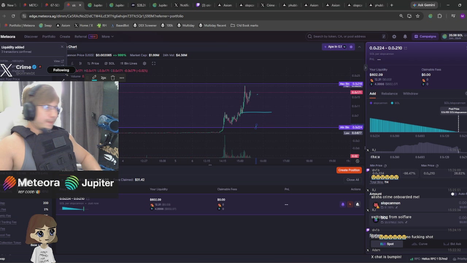Toggle the Price chart mode
This screenshot has width=467, height=263.
[93, 64]
